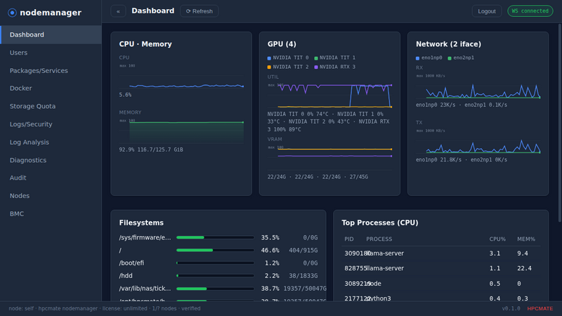
Task: Click the CPU usage line chart
Action: (x=181, y=76)
